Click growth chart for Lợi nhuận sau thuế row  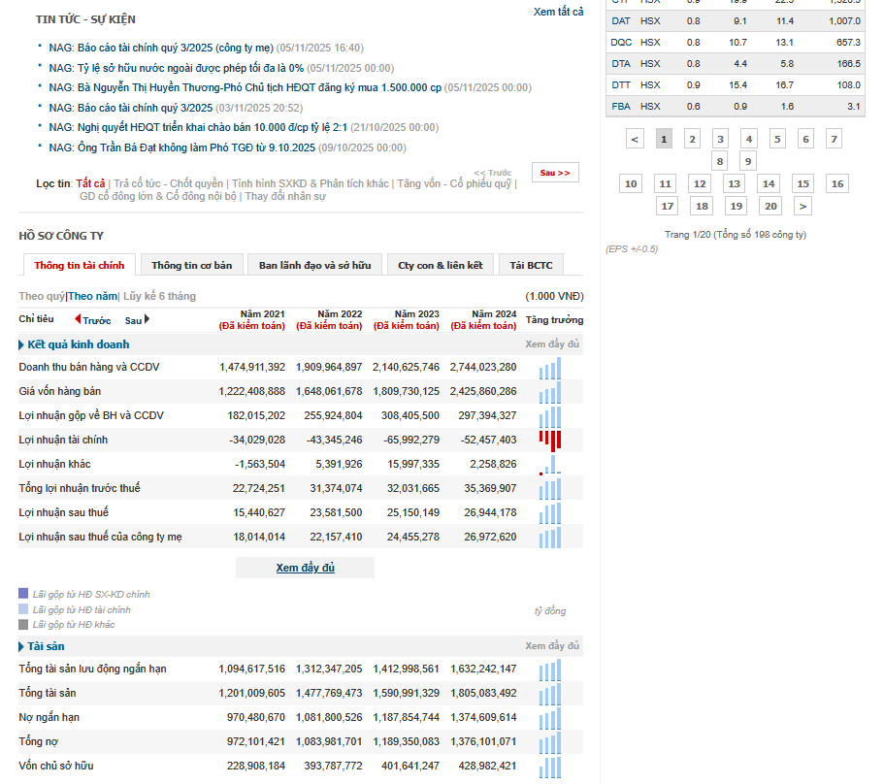(x=550, y=513)
